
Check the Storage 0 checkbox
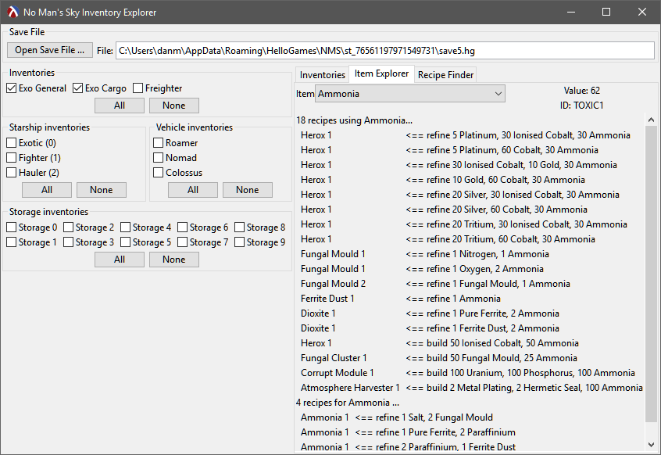pyautogui.click(x=12, y=227)
